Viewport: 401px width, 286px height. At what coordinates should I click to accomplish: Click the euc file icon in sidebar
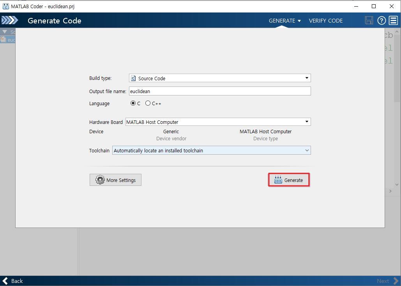3,39
